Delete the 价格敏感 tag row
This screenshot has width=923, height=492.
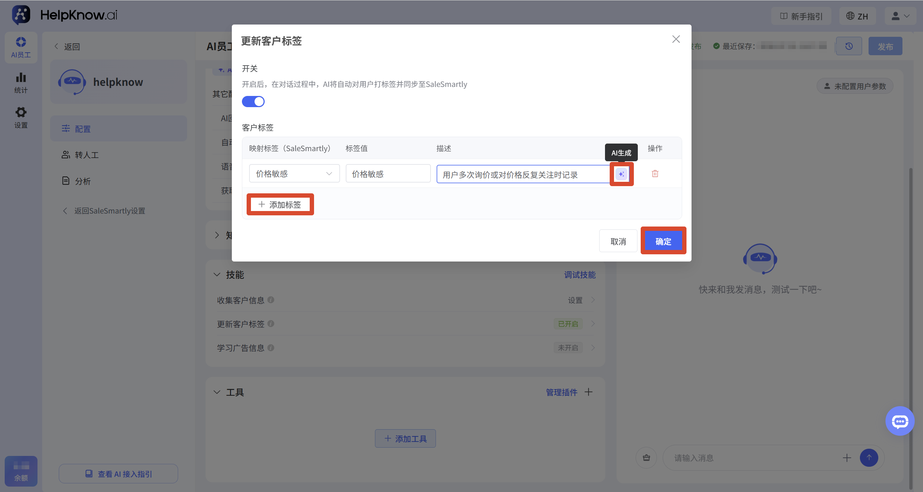655,173
